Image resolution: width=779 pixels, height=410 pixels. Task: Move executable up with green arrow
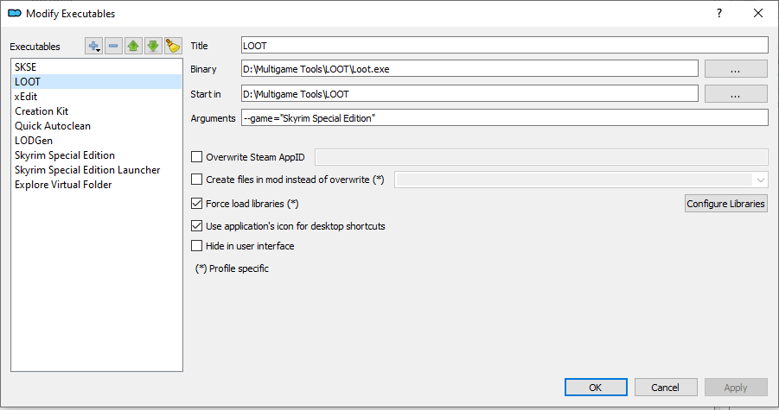coord(133,46)
